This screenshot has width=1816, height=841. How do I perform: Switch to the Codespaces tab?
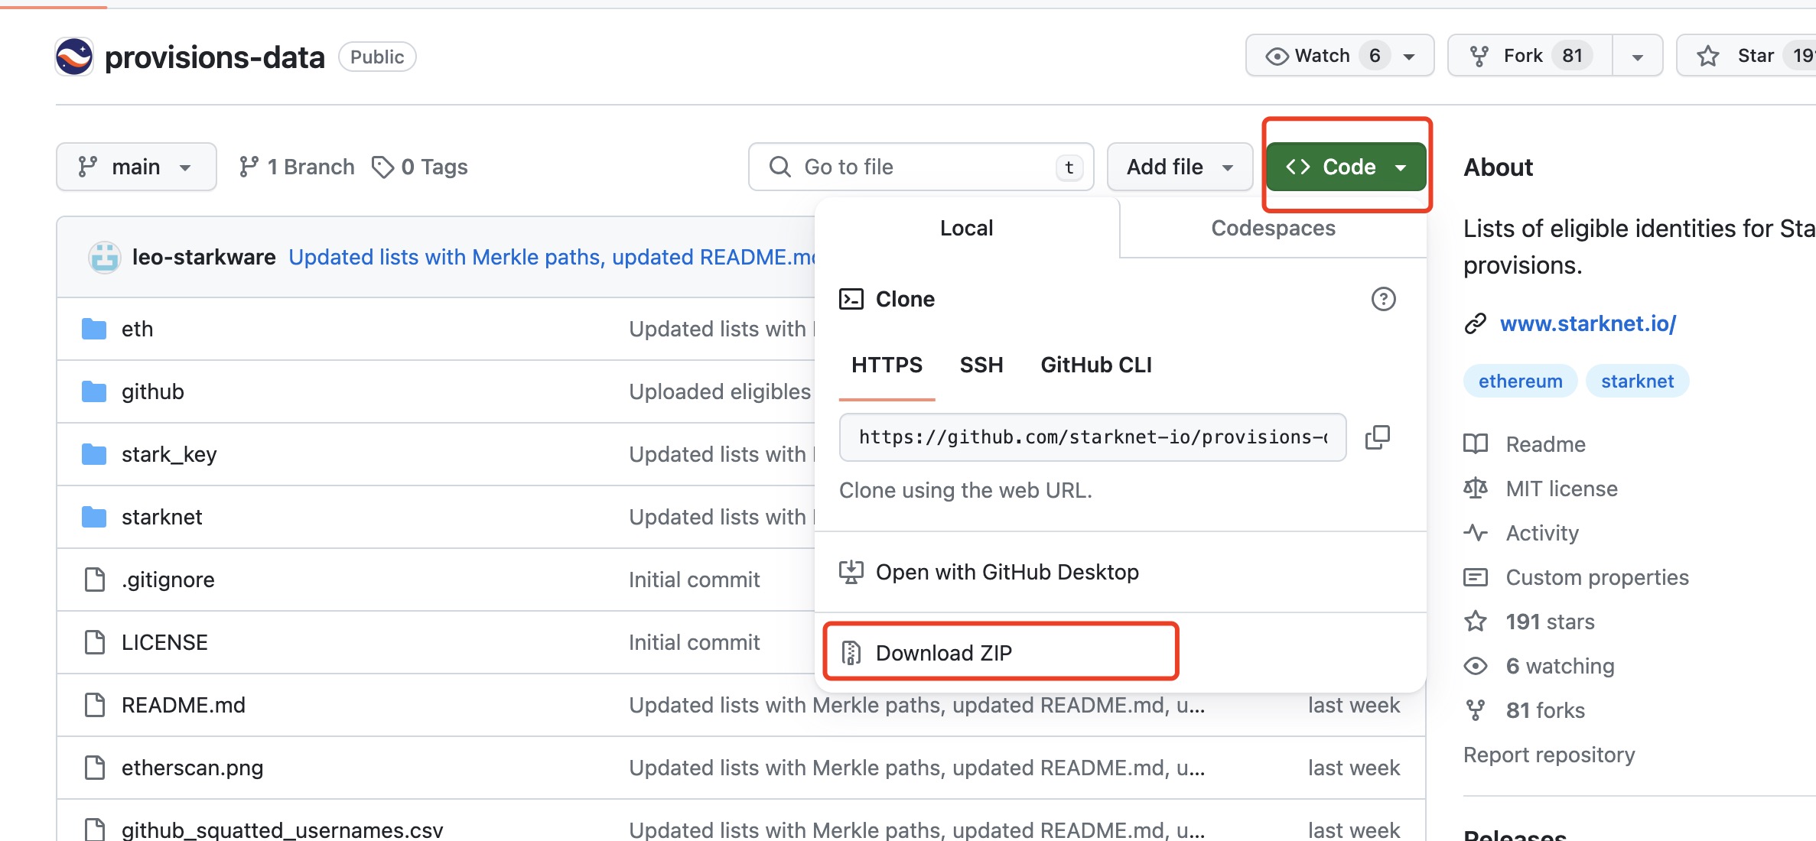(1273, 228)
